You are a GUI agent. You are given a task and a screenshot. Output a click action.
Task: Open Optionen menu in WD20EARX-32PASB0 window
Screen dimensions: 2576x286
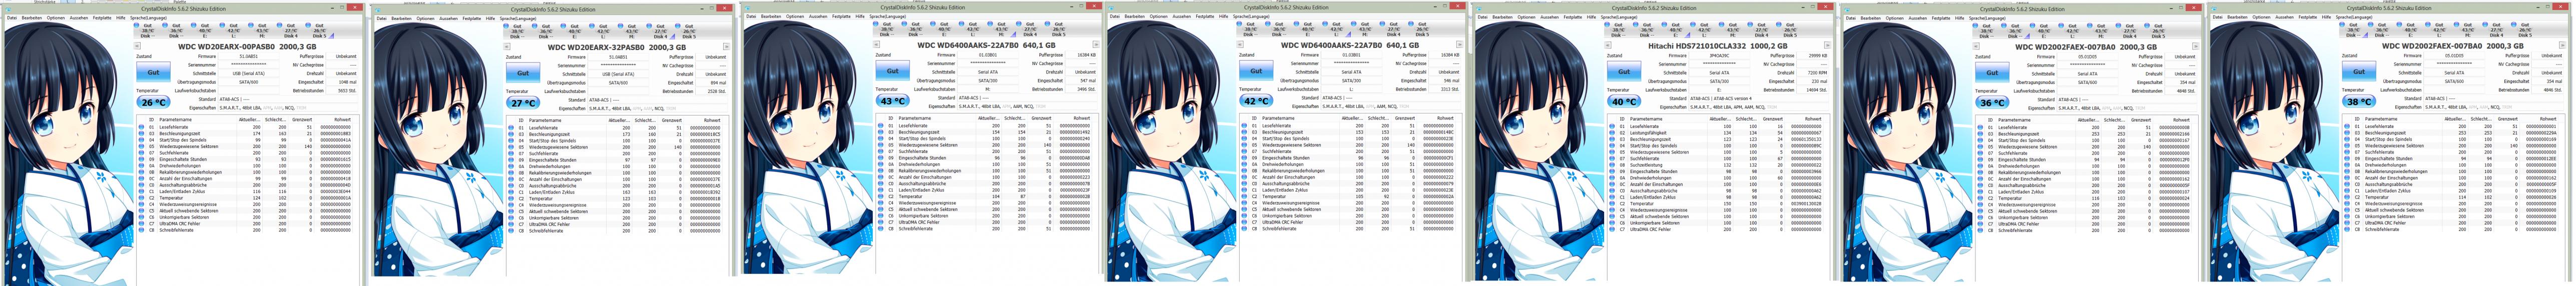426,19
